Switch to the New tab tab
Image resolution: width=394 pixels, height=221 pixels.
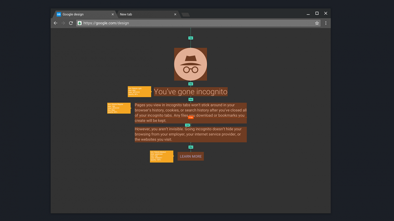point(142,15)
